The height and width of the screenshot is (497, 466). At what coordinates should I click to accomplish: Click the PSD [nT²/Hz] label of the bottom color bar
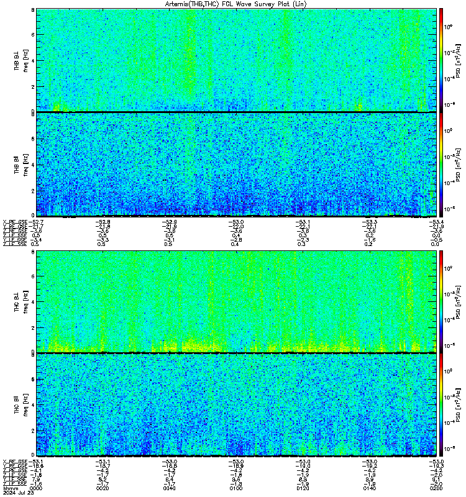(x=458, y=405)
